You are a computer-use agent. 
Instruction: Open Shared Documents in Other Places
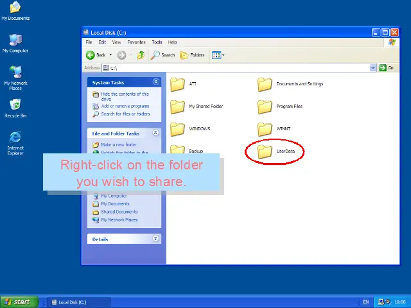point(119,212)
